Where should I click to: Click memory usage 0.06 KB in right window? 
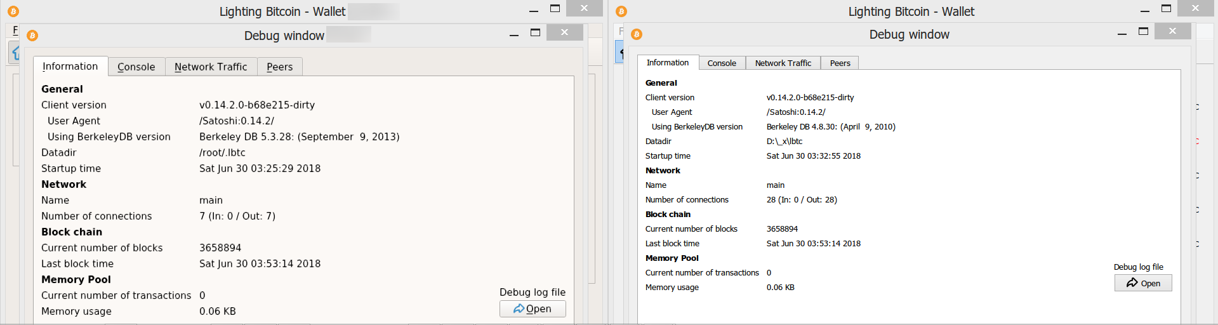click(x=781, y=287)
